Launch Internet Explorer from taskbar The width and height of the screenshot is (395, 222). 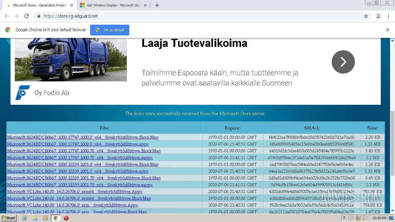24,218
